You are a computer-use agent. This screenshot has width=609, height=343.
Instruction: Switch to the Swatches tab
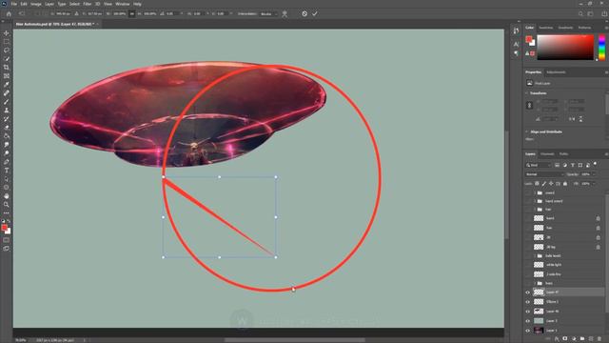pyautogui.click(x=545, y=28)
